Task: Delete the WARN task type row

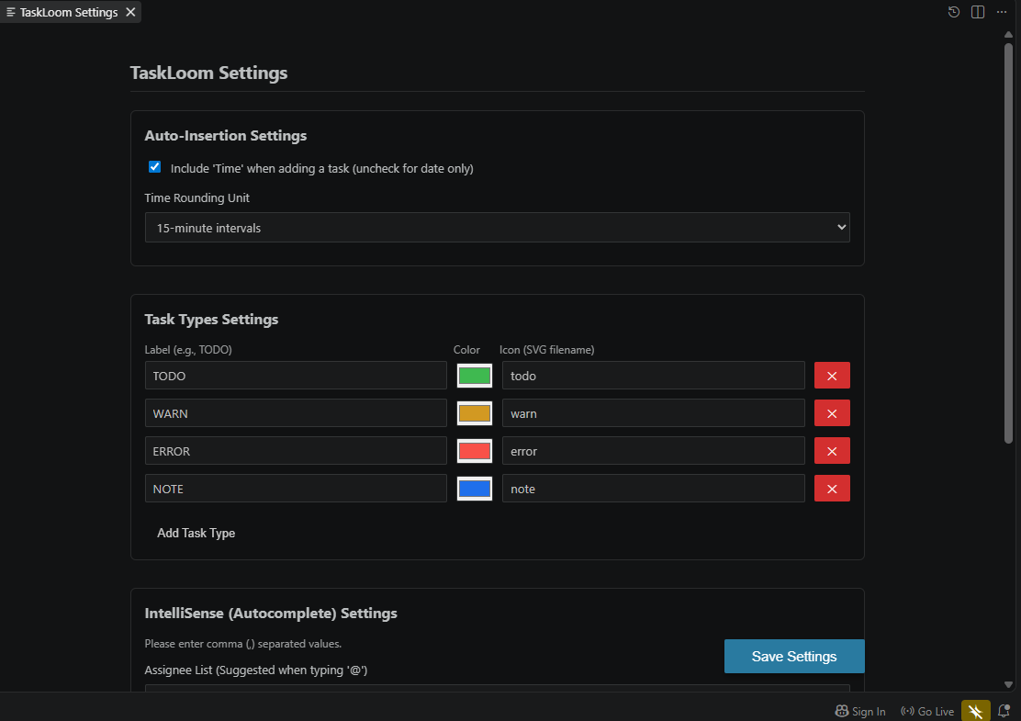Action: click(832, 413)
